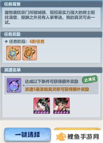The image size is (103, 143).
Task: Select the female spirit portrait with green hairpin
Action: pos(42,106)
